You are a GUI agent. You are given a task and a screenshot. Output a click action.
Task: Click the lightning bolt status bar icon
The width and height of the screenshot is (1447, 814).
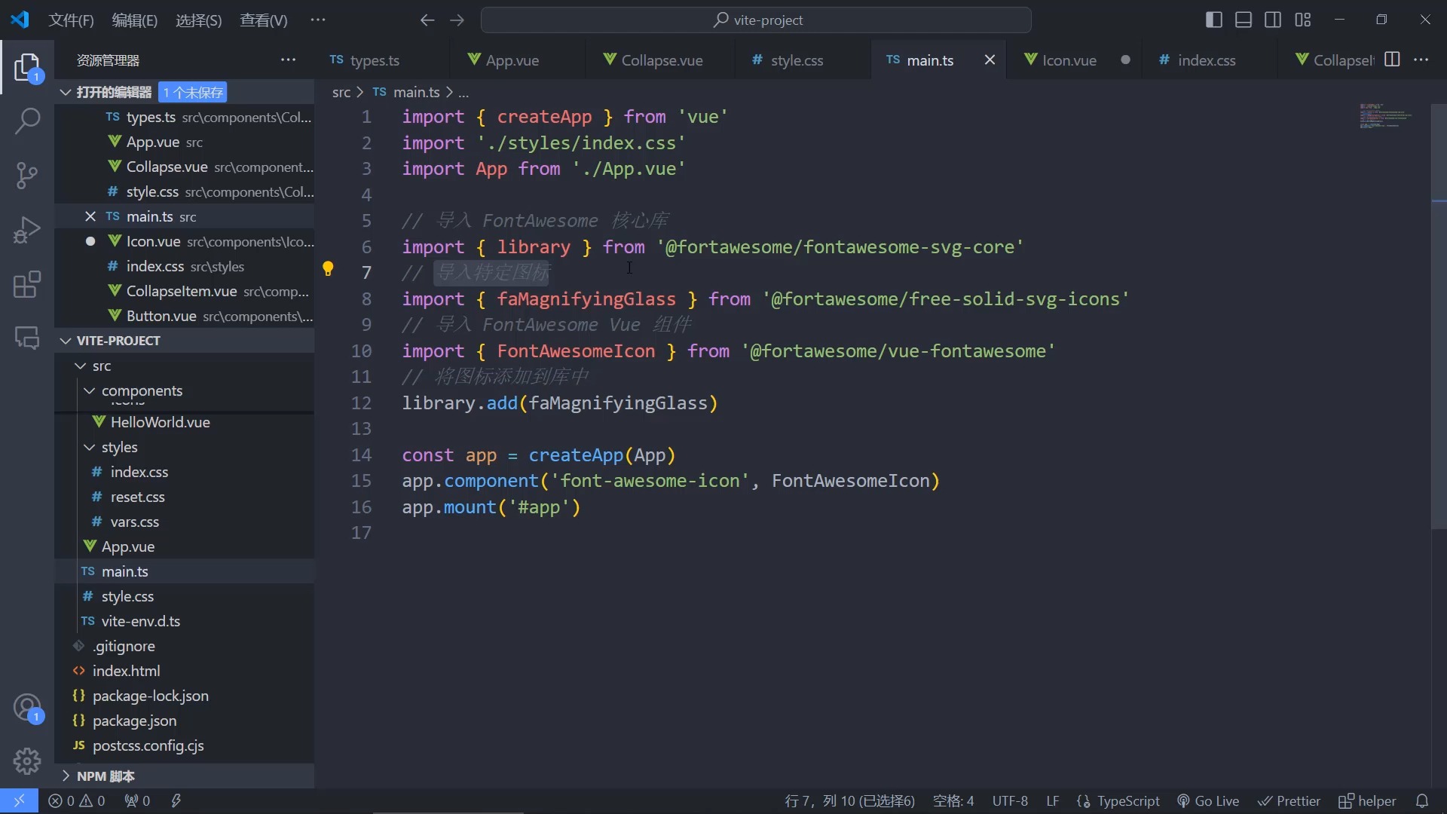(176, 800)
